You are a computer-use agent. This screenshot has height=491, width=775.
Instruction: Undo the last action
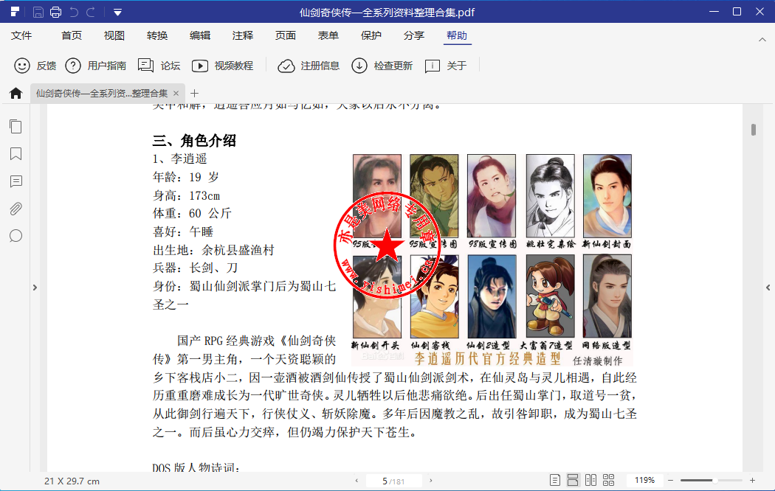point(74,12)
